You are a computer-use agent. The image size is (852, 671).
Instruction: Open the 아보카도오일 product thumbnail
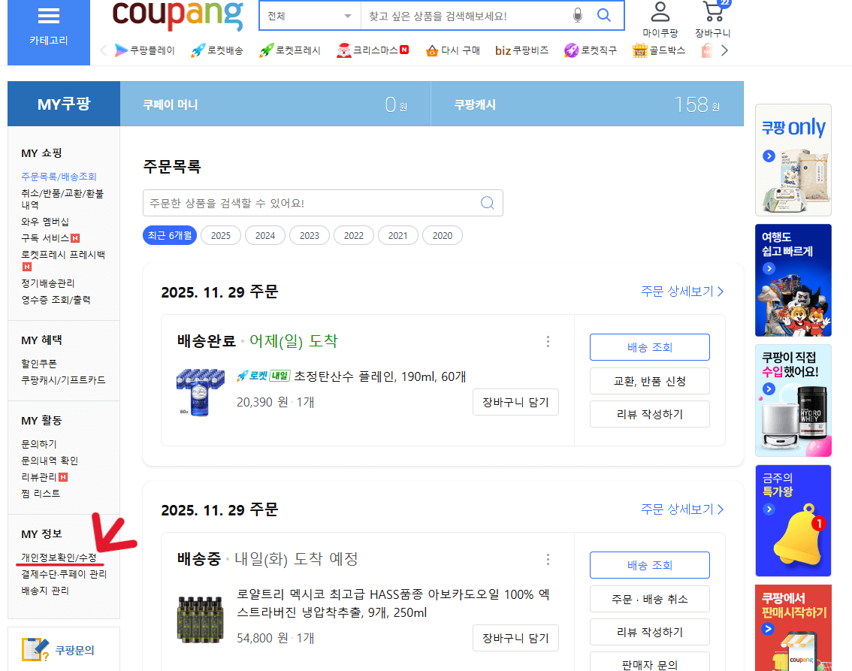[201, 619]
